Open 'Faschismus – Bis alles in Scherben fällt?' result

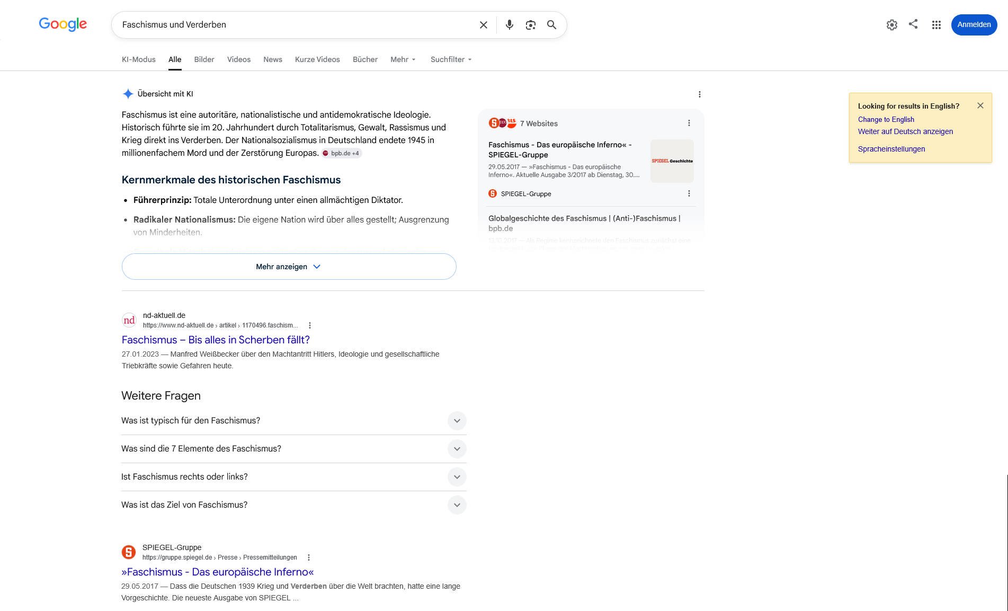[216, 340]
